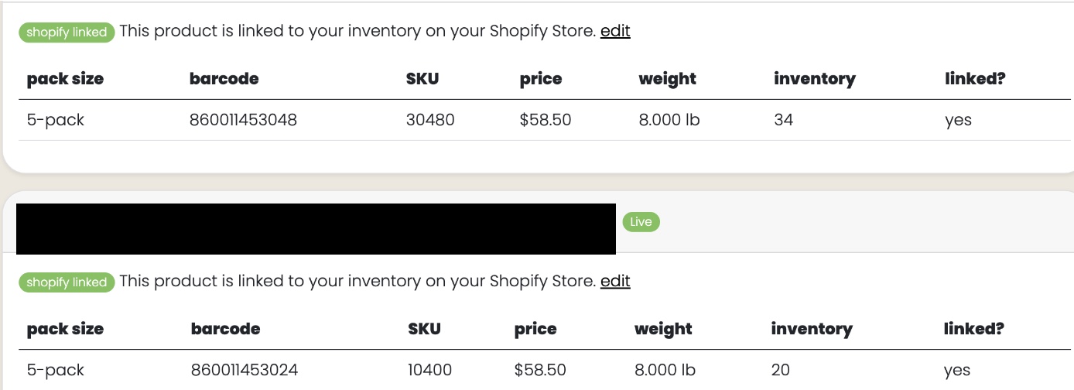Click the SKU column header above 10400
Screen dimensions: 1074x390
[425, 329]
